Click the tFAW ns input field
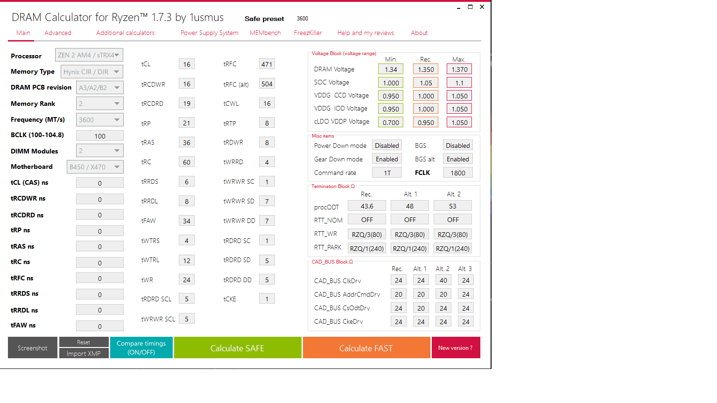The image size is (717, 403). coord(100,326)
